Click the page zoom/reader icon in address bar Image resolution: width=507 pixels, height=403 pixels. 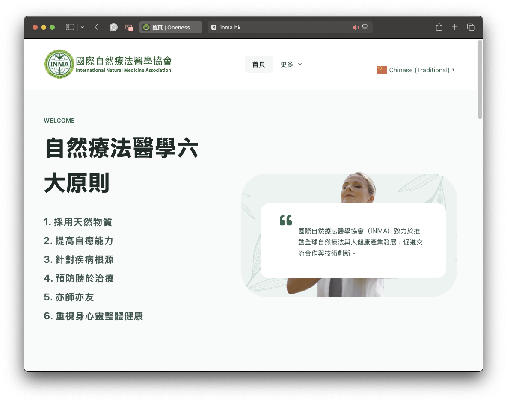click(x=365, y=27)
